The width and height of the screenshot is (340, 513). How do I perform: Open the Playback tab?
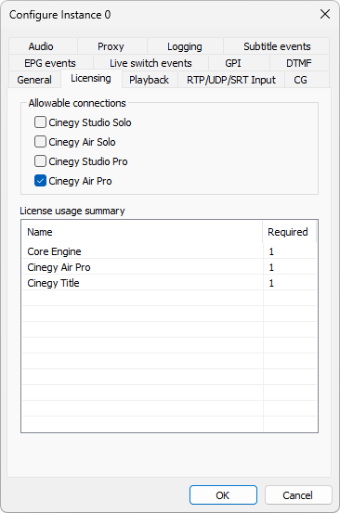pos(150,80)
